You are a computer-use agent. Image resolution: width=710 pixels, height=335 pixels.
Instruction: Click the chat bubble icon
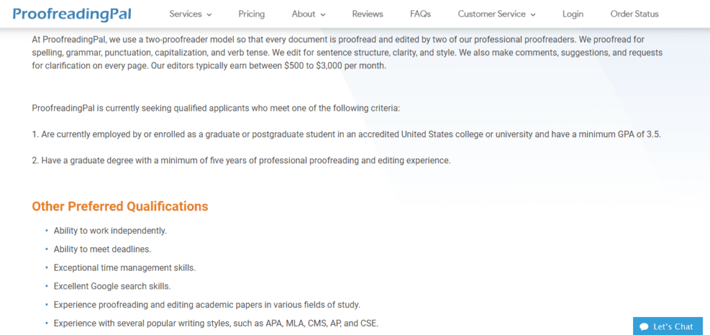644,327
